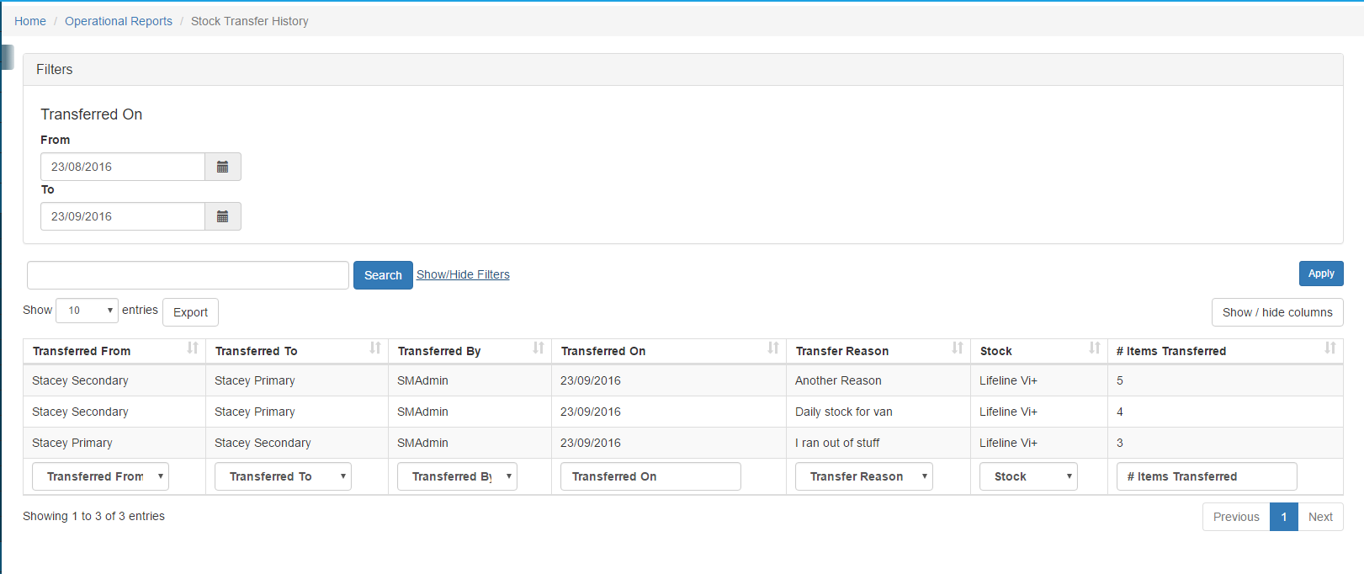Viewport: 1364px width, 574px height.
Task: Sort by # Items Transferred column
Action: 1224,351
